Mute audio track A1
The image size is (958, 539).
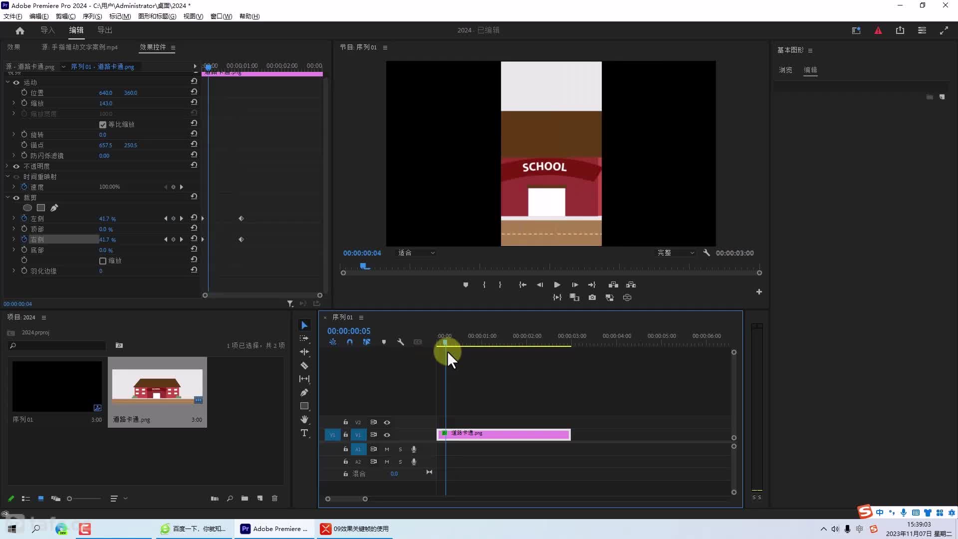pos(387,449)
